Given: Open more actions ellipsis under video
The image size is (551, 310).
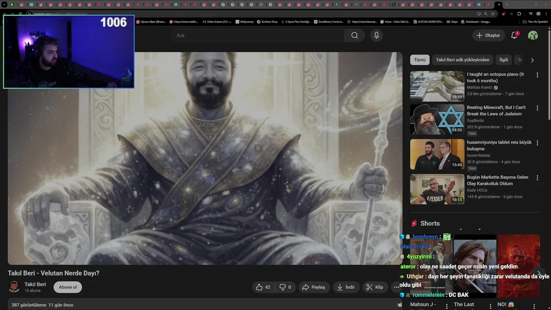Looking at the screenshot, I should point(396,287).
